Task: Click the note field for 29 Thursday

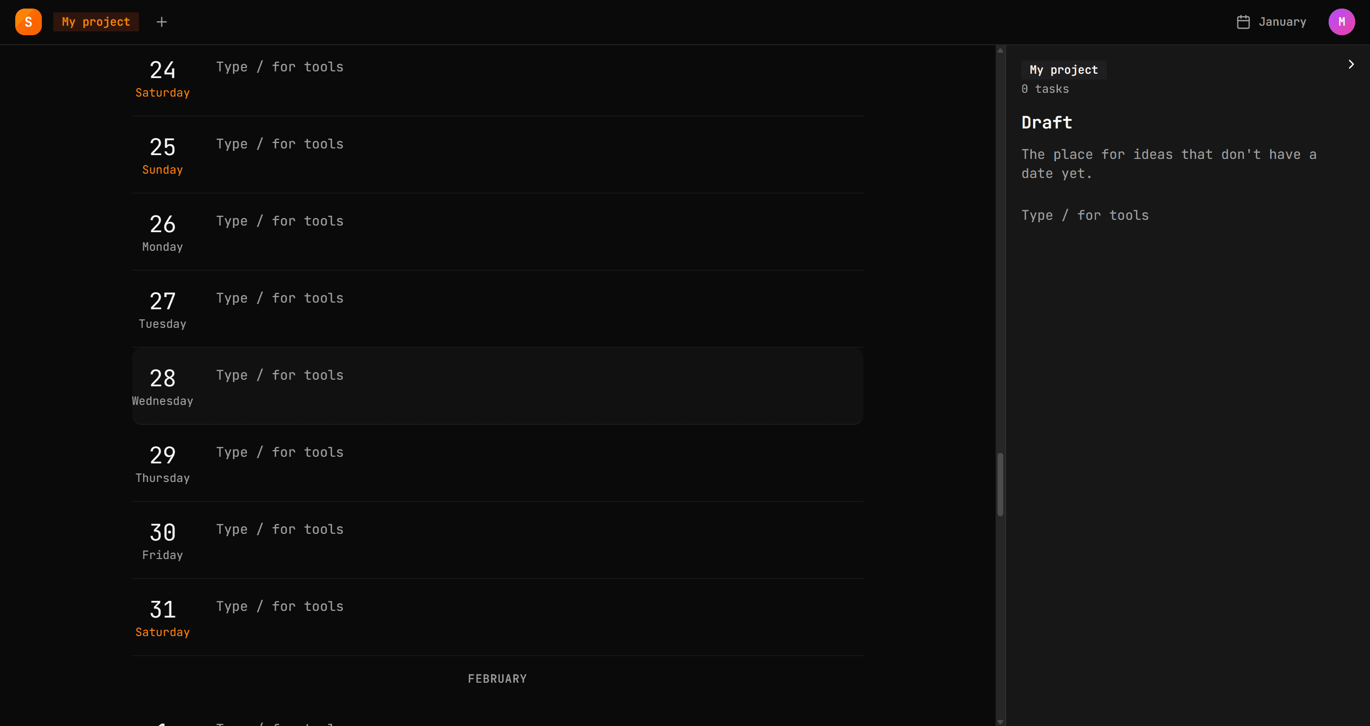Action: pyautogui.click(x=539, y=452)
